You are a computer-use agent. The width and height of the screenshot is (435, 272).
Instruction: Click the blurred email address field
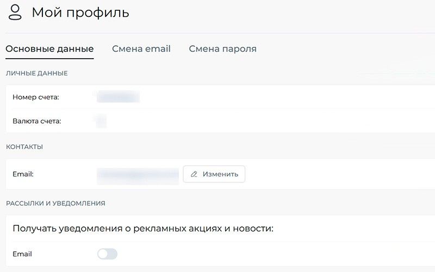138,174
